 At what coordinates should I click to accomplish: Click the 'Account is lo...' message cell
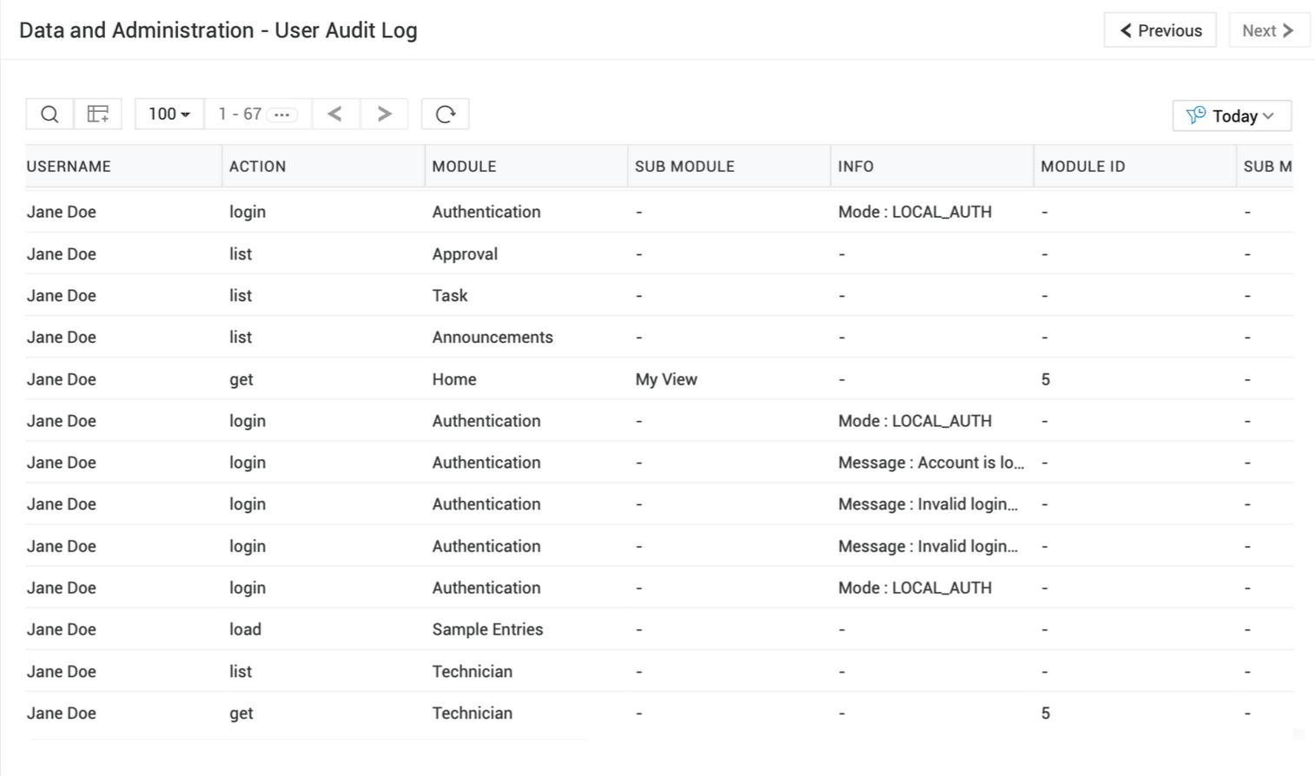point(930,463)
